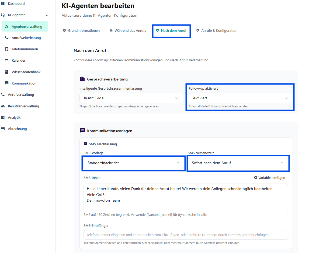The image size is (316, 253).
Task: Click the Kalender calendar icon
Action: (x=7, y=61)
